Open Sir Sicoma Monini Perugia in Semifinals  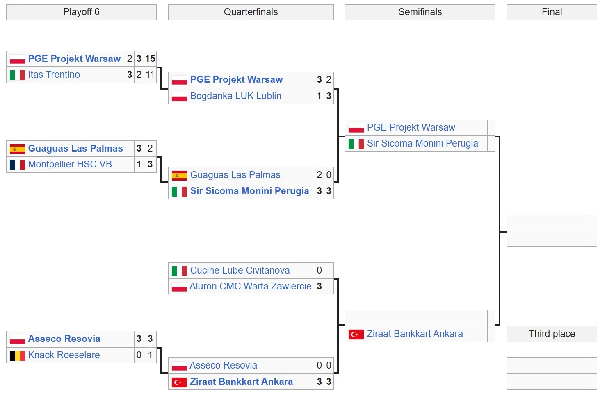click(x=422, y=143)
